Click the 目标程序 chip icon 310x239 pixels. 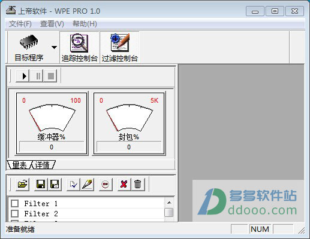click(29, 42)
